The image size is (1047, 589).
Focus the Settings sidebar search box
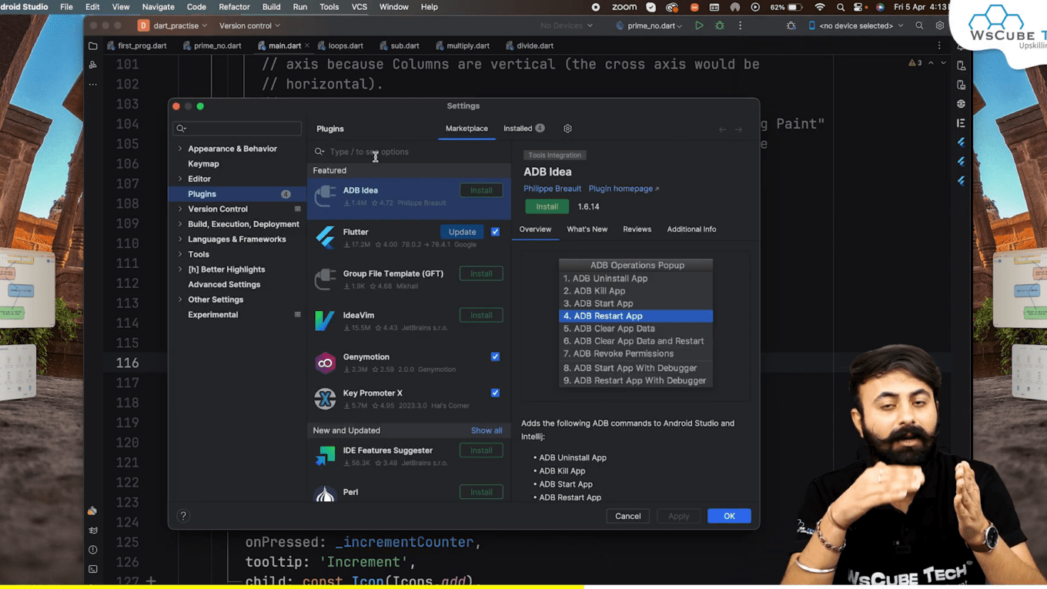coord(237,129)
